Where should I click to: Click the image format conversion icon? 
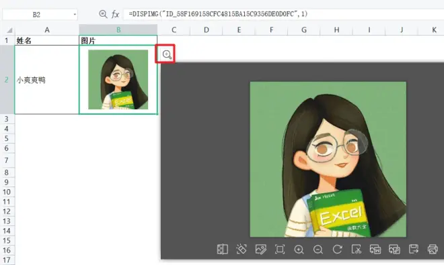tap(394, 249)
